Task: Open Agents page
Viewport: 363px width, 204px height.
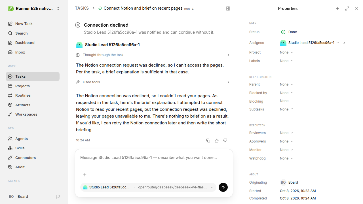Action: (33, 139)
